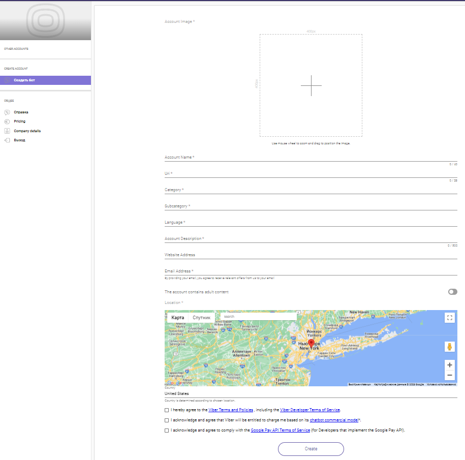This screenshot has width=465, height=460.
Task: Click the help icon beside Справка
Action: click(7, 112)
